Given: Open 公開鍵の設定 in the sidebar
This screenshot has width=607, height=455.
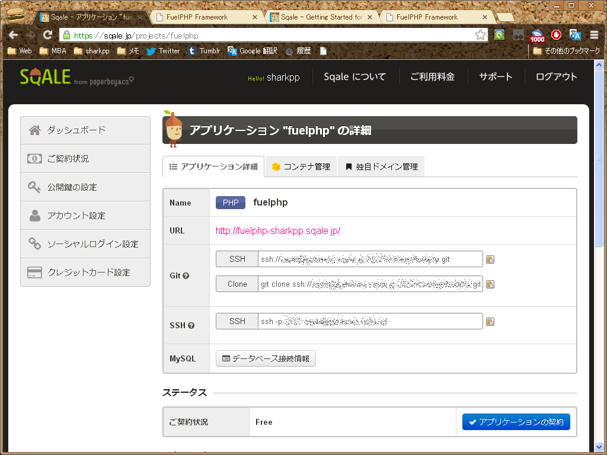Looking at the screenshot, I should tap(85, 187).
